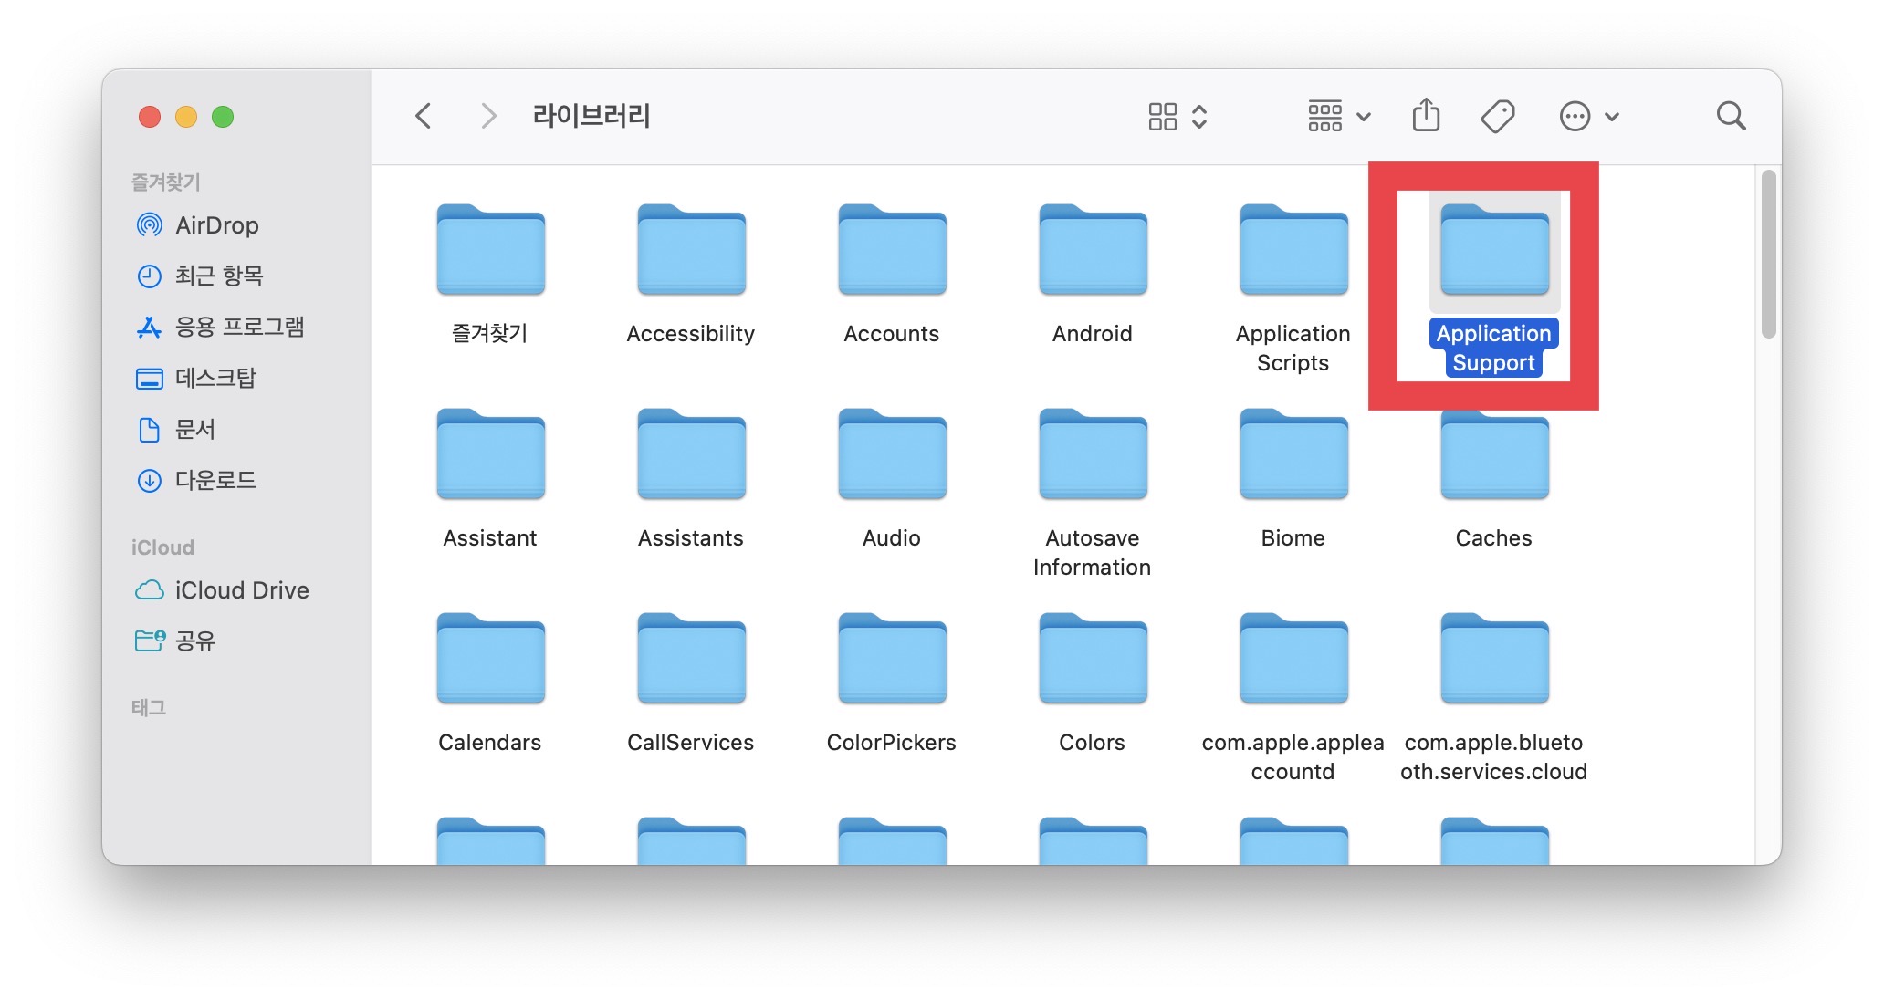
Task: Click the ColorPickers folder name label
Action: pos(891,743)
